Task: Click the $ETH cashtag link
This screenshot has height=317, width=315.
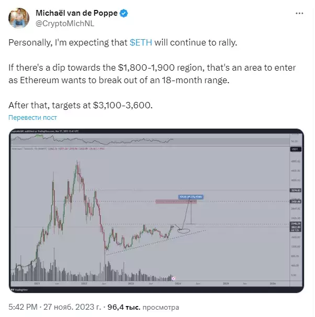Action: click(x=141, y=42)
